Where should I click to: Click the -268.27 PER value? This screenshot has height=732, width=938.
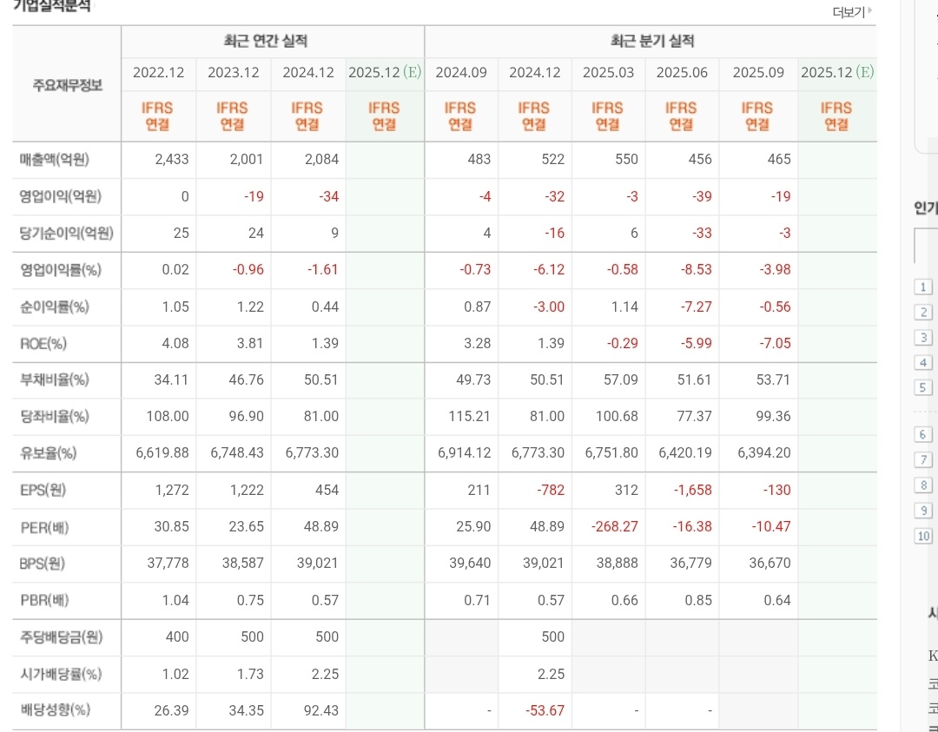coord(614,526)
